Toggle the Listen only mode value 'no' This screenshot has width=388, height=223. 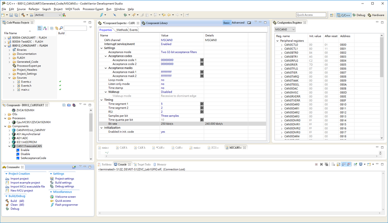pyautogui.click(x=163, y=84)
